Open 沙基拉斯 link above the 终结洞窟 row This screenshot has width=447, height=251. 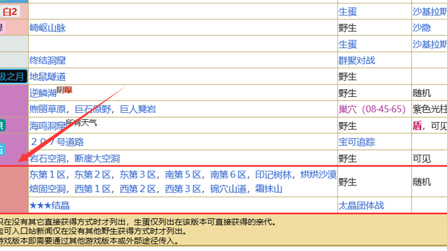[430, 45]
